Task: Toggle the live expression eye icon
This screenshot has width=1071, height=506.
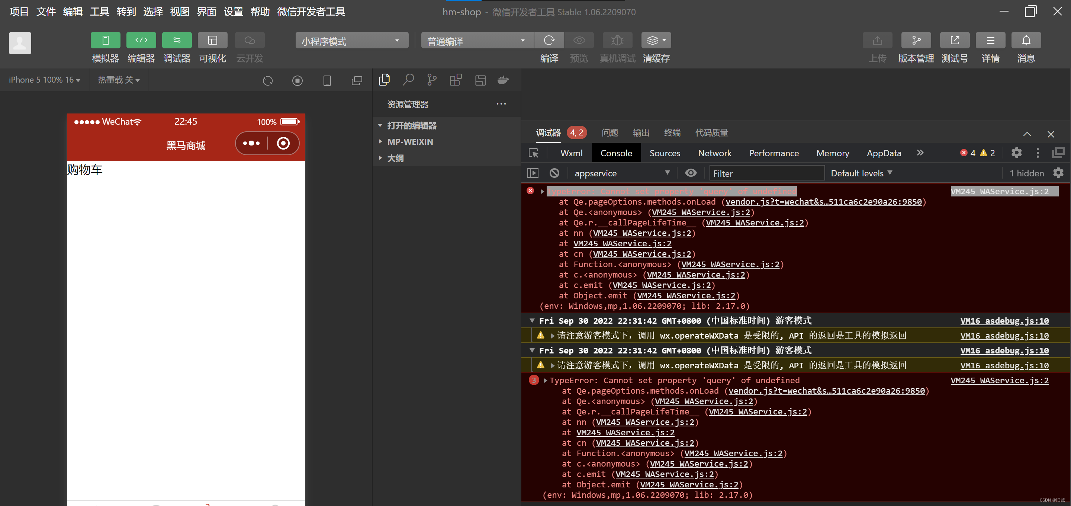Action: [x=691, y=173]
